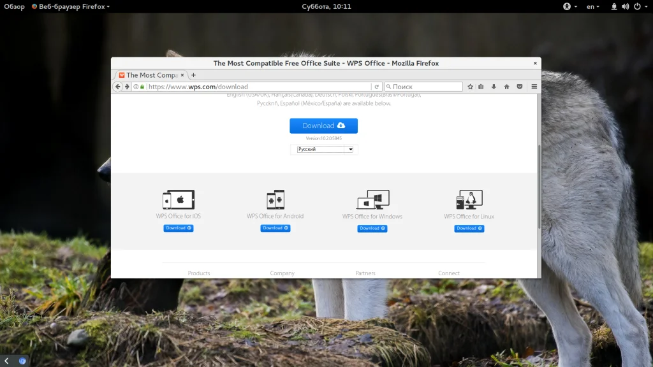653x367 pixels.
Task: Open site information icon in address bar
Action: pos(136,87)
